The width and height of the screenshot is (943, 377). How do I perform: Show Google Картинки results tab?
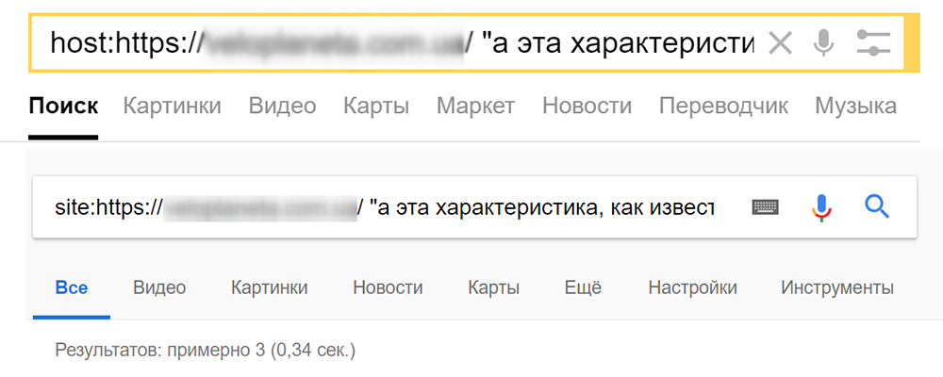pos(269,288)
